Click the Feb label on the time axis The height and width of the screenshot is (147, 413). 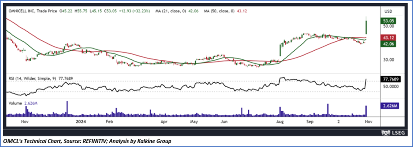[109, 122]
